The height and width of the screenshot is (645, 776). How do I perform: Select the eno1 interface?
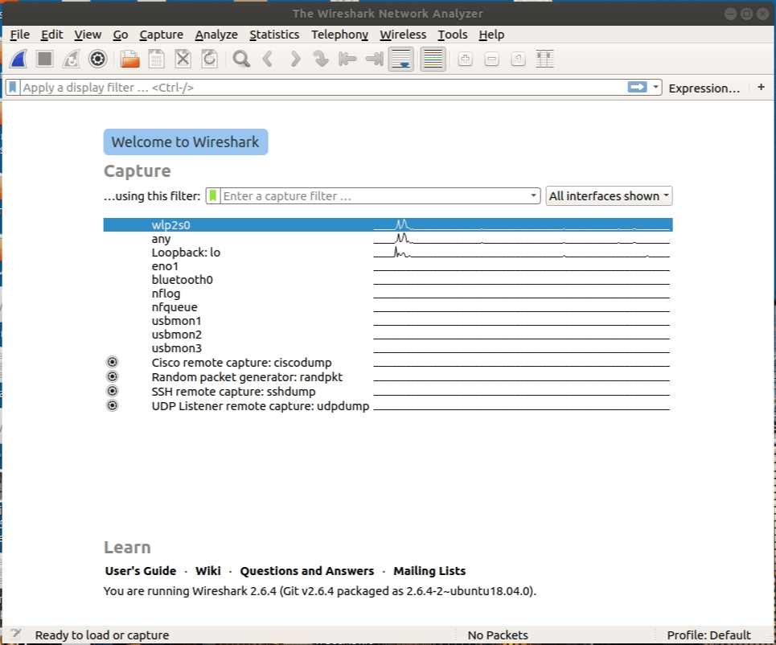coord(388,266)
